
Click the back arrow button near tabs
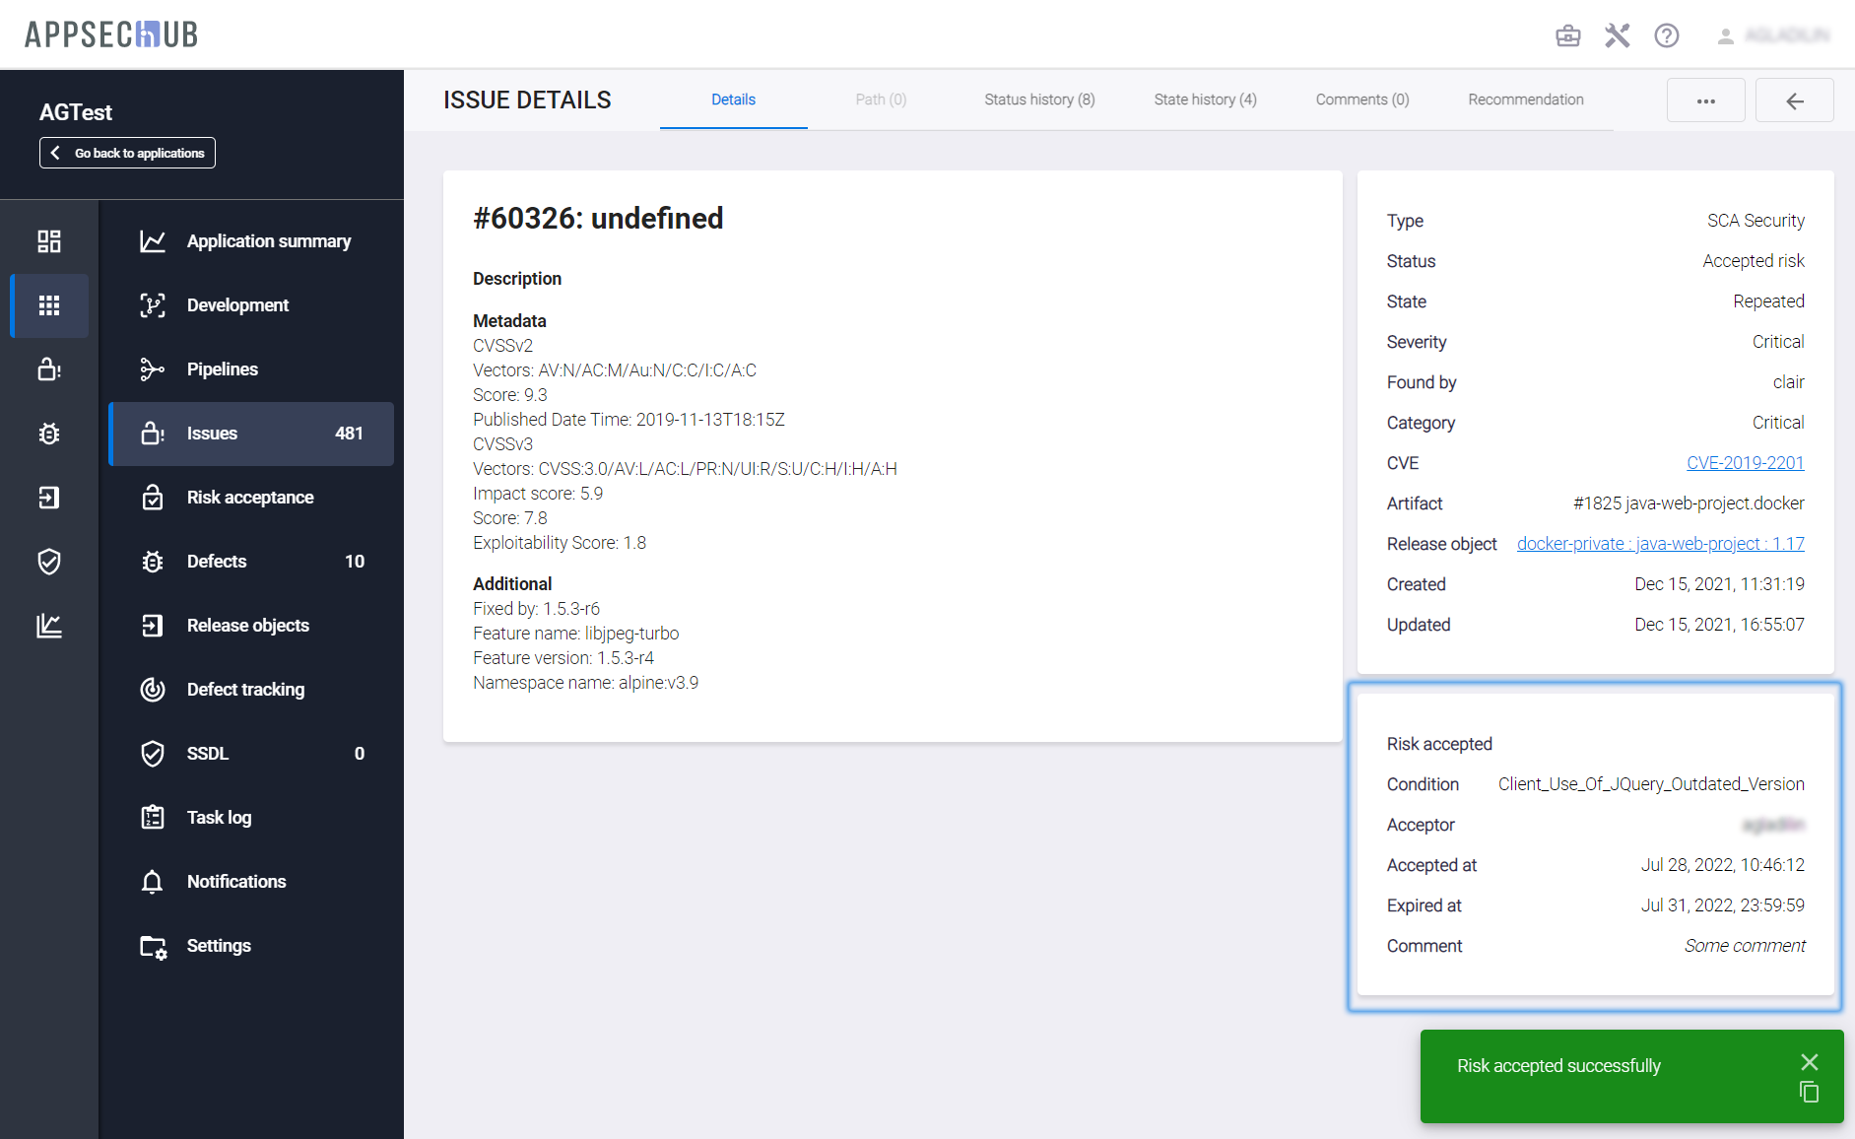pos(1794,100)
